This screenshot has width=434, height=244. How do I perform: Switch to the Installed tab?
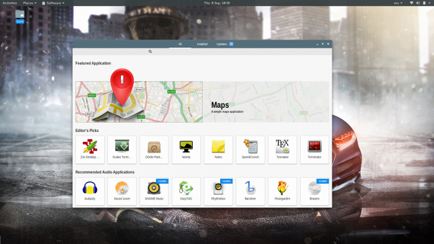(x=202, y=44)
